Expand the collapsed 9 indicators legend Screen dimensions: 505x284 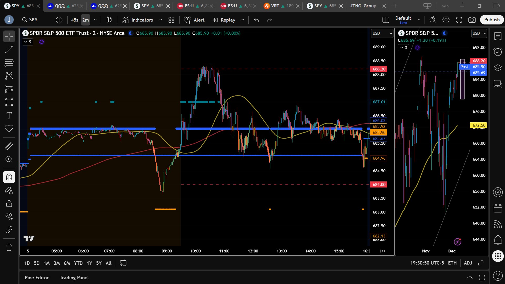[x=28, y=42]
